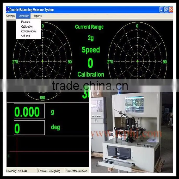The height and width of the screenshot is (179, 179).
Task: Restore down the application window
Action: click(x=166, y=10)
